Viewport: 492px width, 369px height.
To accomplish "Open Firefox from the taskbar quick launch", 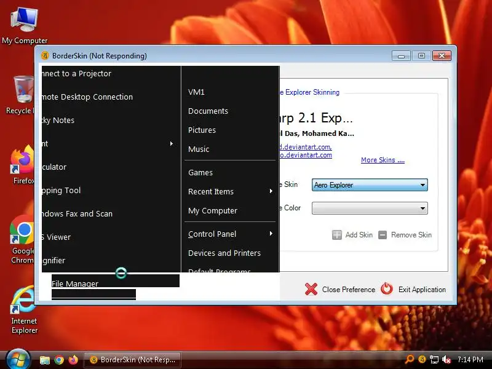I will (73, 360).
